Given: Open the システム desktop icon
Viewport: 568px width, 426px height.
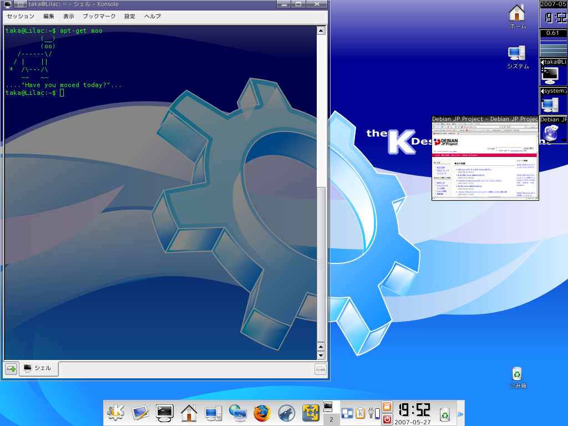Looking at the screenshot, I should (518, 57).
